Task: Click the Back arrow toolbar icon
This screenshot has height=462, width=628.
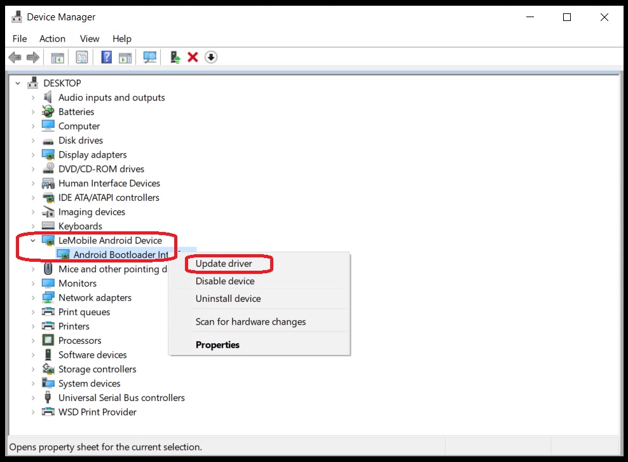Action: point(15,58)
